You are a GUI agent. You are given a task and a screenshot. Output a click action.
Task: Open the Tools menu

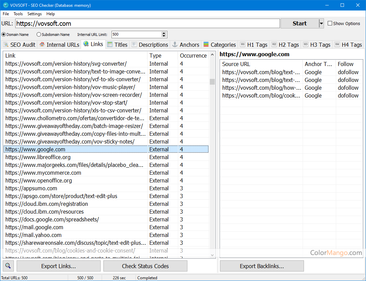click(x=18, y=14)
